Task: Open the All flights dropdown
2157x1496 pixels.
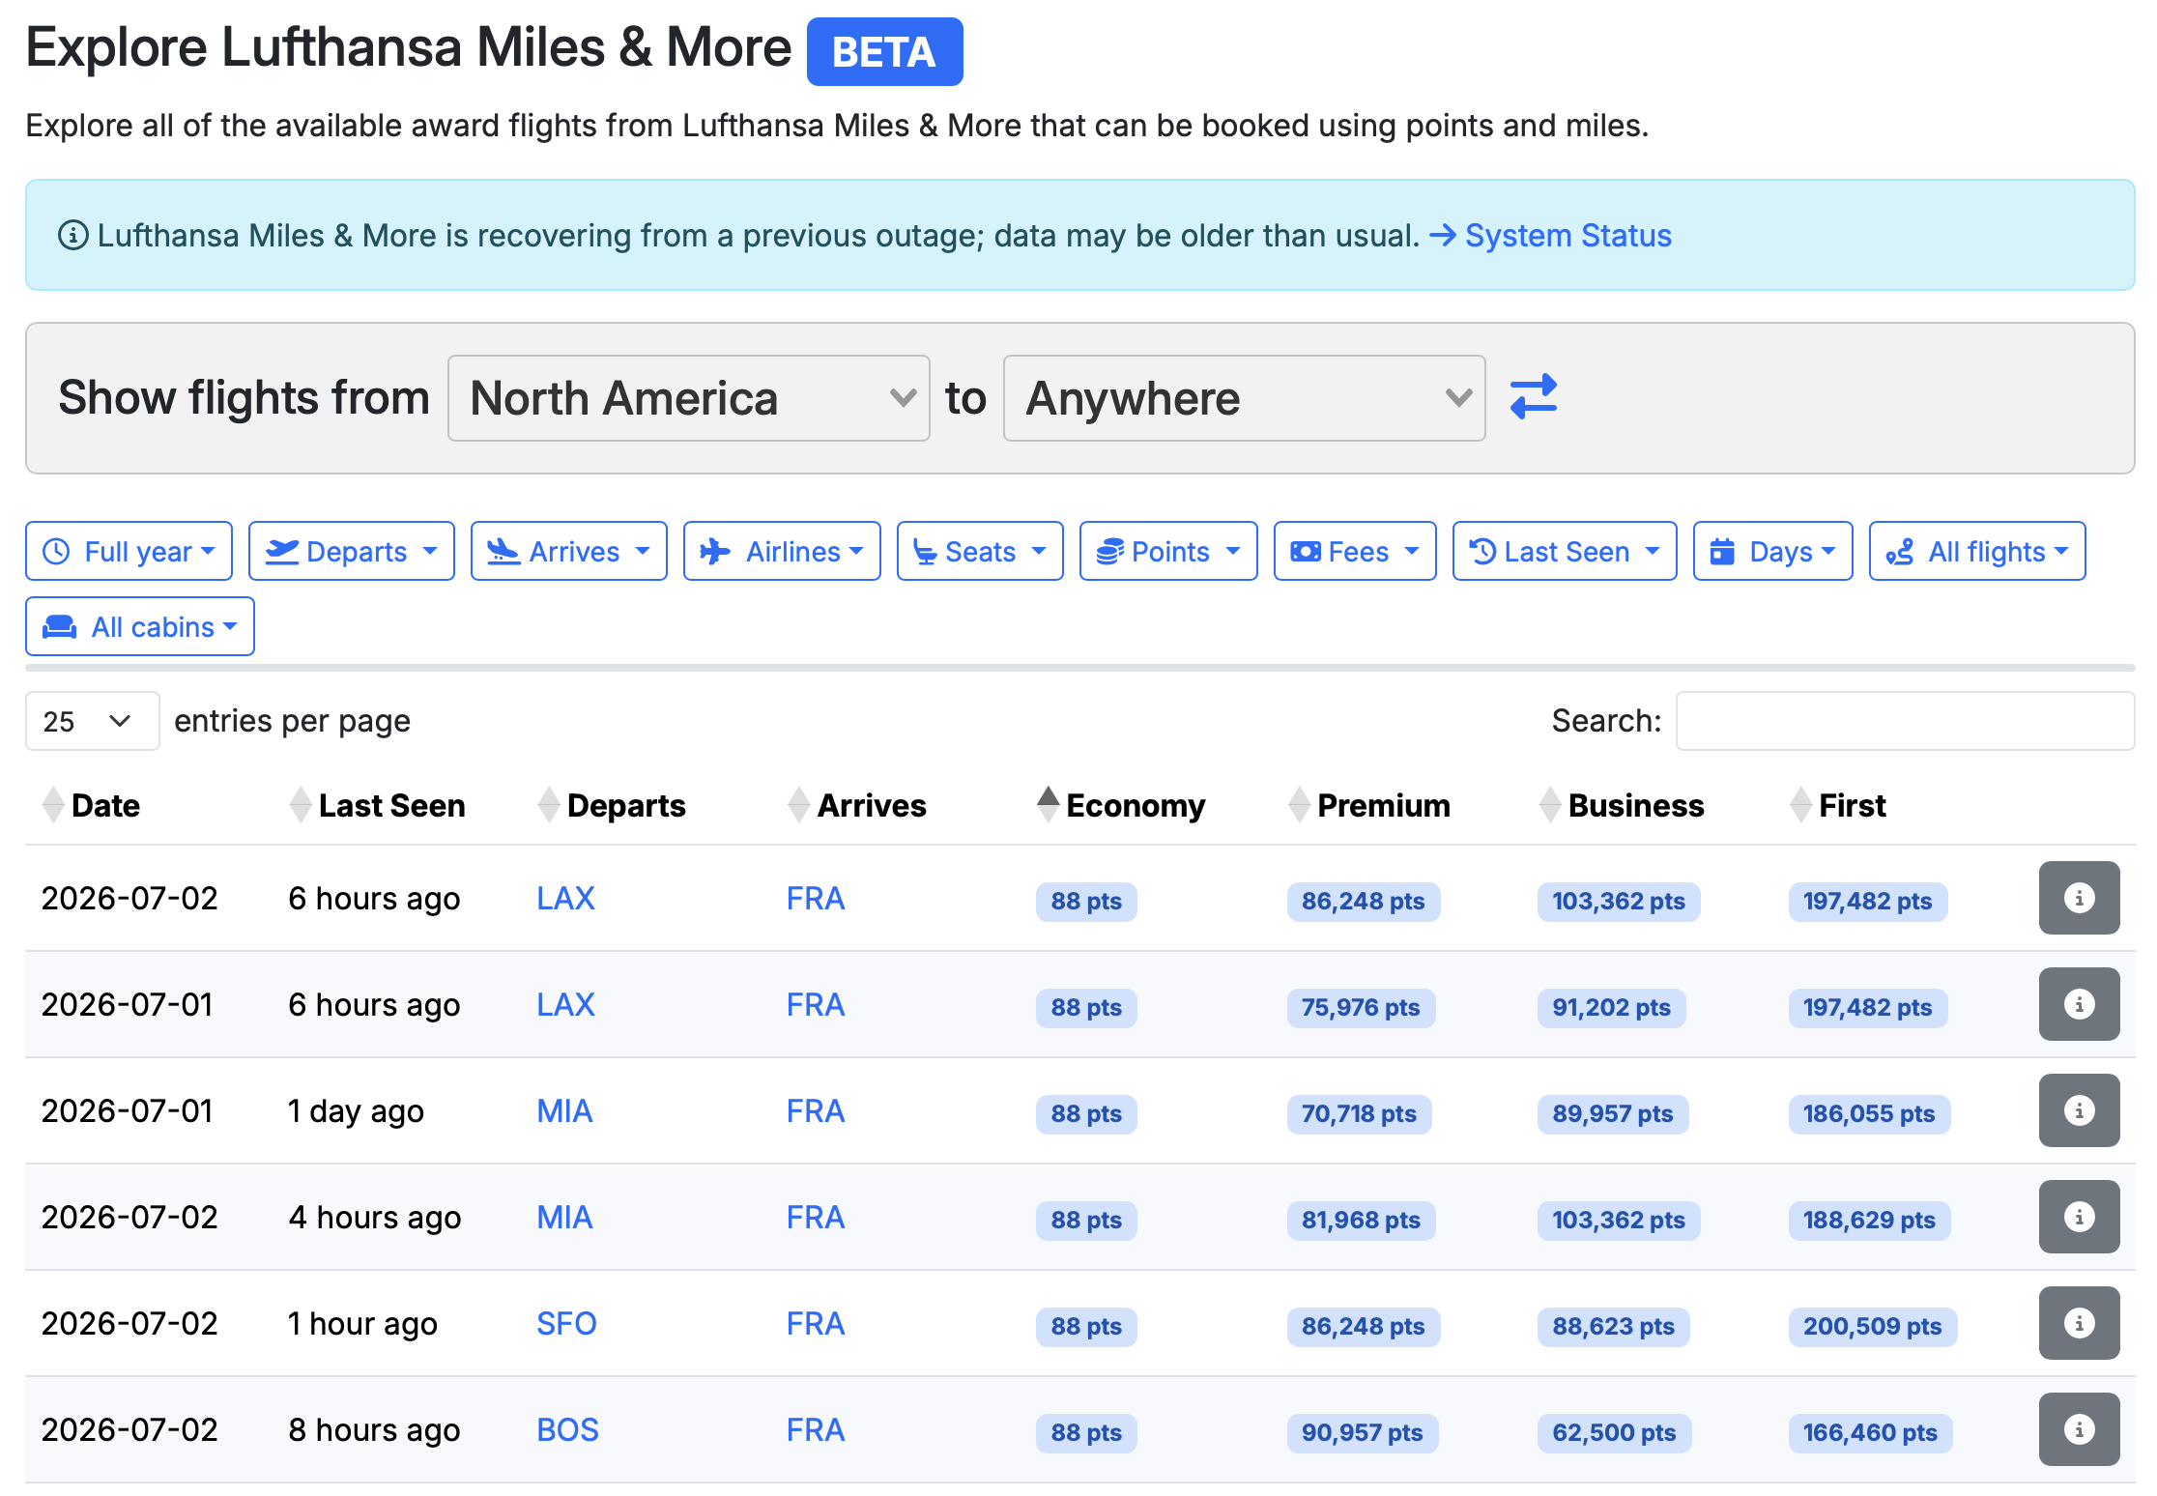Action: [1977, 551]
